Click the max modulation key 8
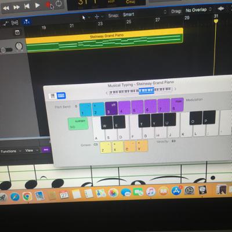The image size is (232, 232). [x=177, y=105]
